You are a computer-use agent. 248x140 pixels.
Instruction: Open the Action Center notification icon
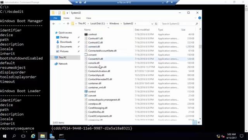(x=241, y=136)
